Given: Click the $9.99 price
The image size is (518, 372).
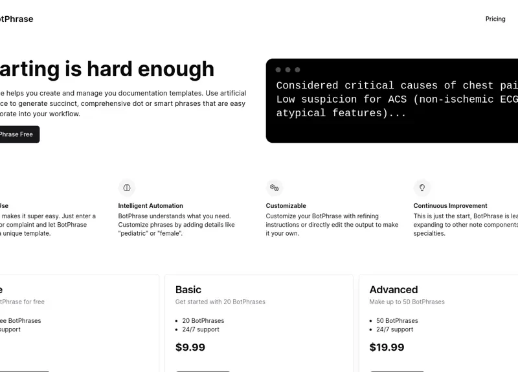Looking at the screenshot, I should point(190,347).
